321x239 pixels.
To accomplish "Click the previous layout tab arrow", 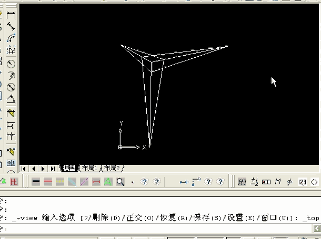I will [33, 169].
